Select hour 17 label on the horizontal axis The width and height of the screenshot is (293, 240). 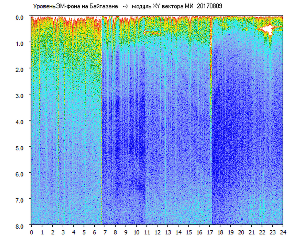[x=210, y=232]
